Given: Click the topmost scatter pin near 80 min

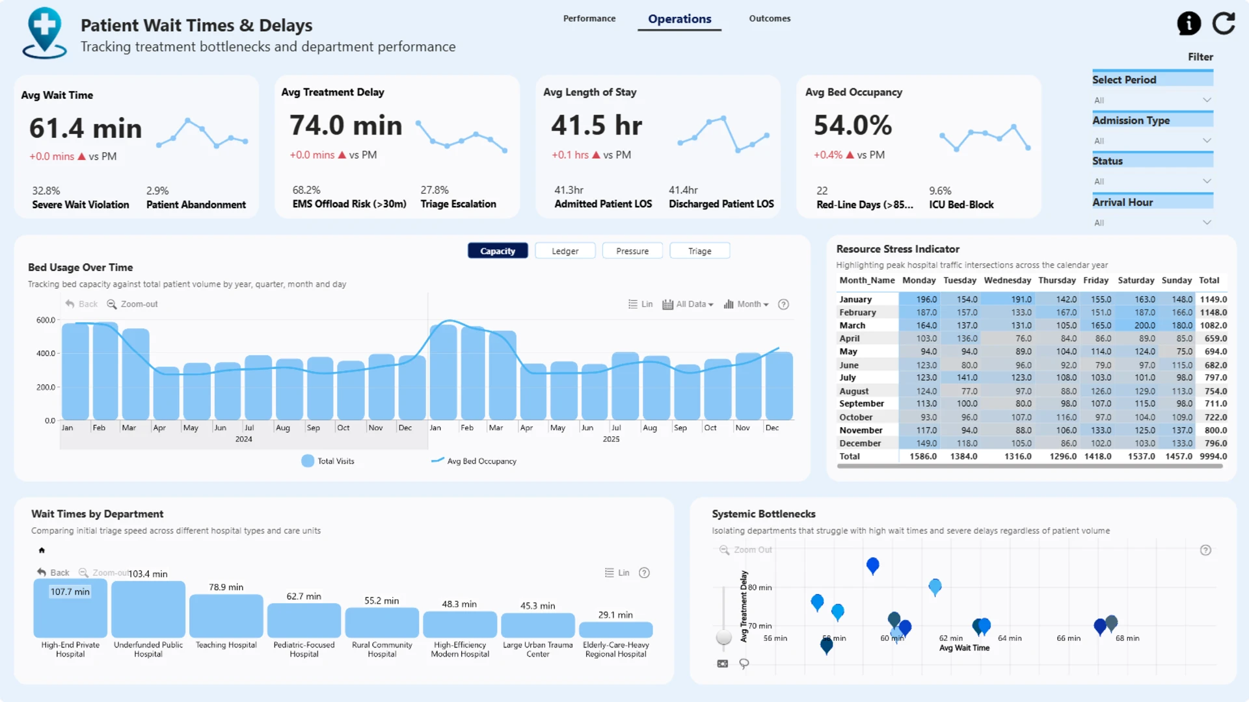Looking at the screenshot, I should (x=873, y=565).
